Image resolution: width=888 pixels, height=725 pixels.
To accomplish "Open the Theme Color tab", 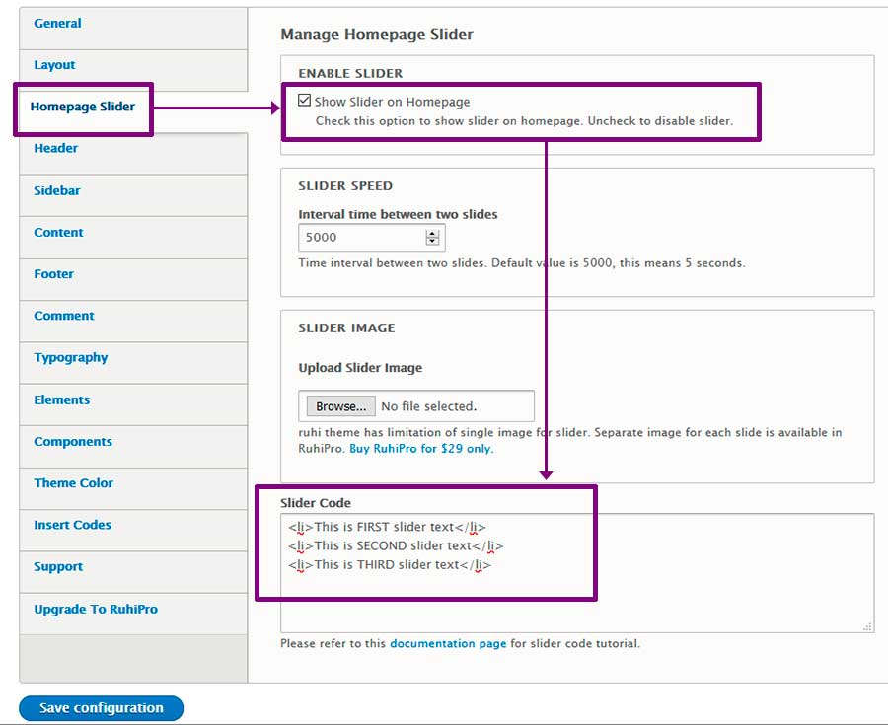I will pos(74,483).
